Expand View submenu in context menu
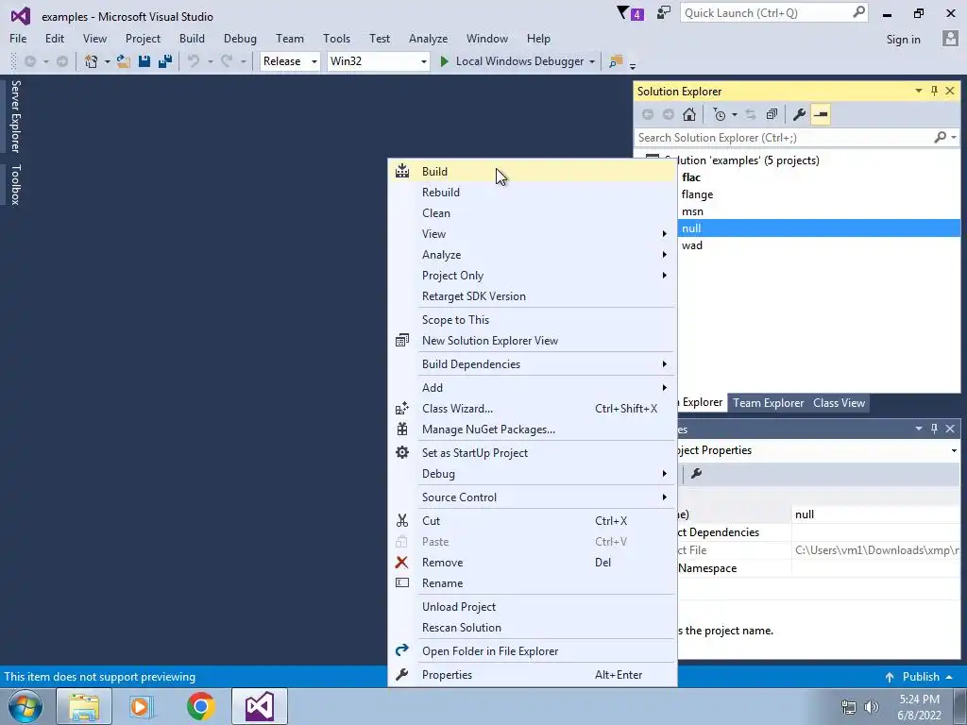This screenshot has width=967, height=725. pos(664,234)
